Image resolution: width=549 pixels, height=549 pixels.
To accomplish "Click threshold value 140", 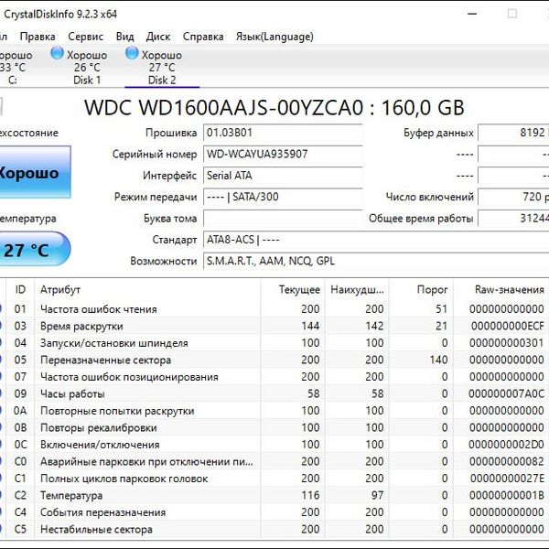I will click(438, 360).
